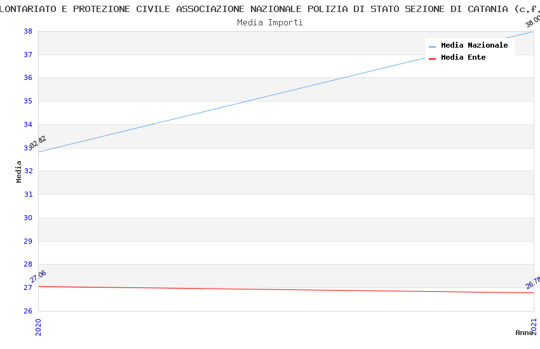Click the y-axis tick label 26
Viewport: 540px width, 349px height.
(28, 311)
